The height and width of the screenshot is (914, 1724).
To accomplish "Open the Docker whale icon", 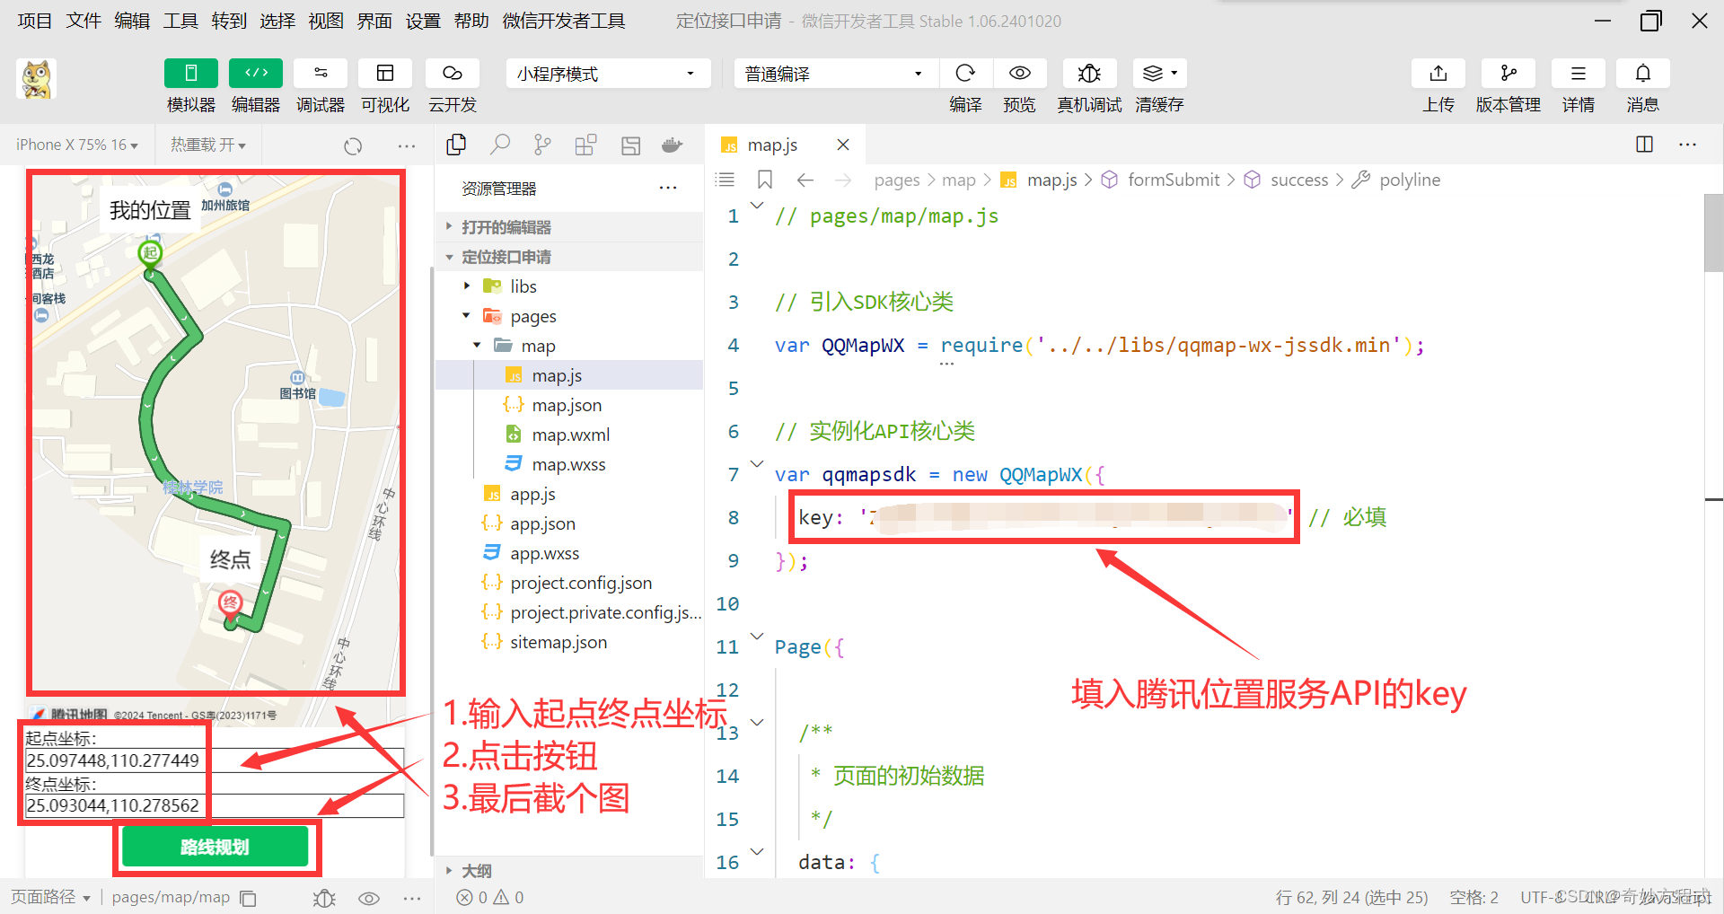I will [672, 145].
